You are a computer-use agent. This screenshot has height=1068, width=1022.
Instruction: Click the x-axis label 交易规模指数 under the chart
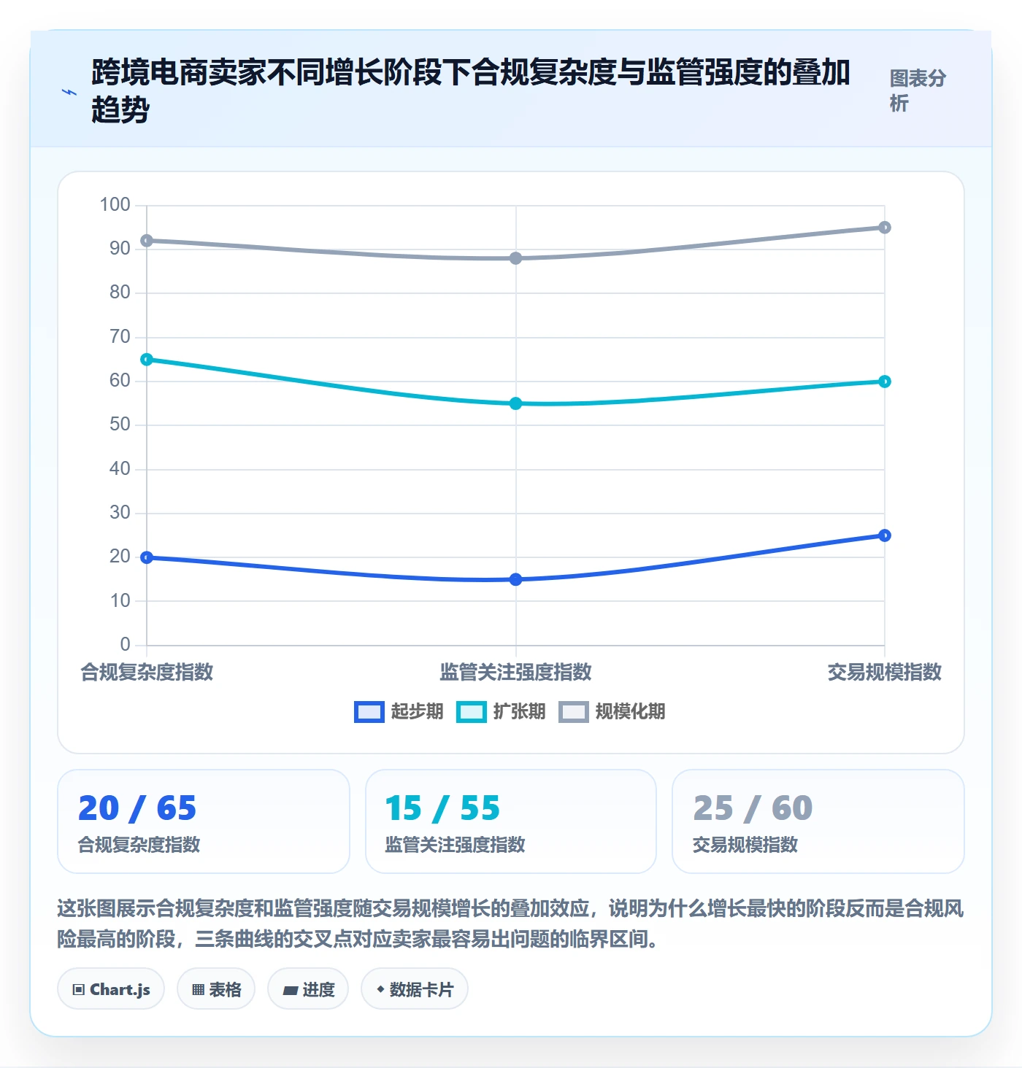point(885,672)
